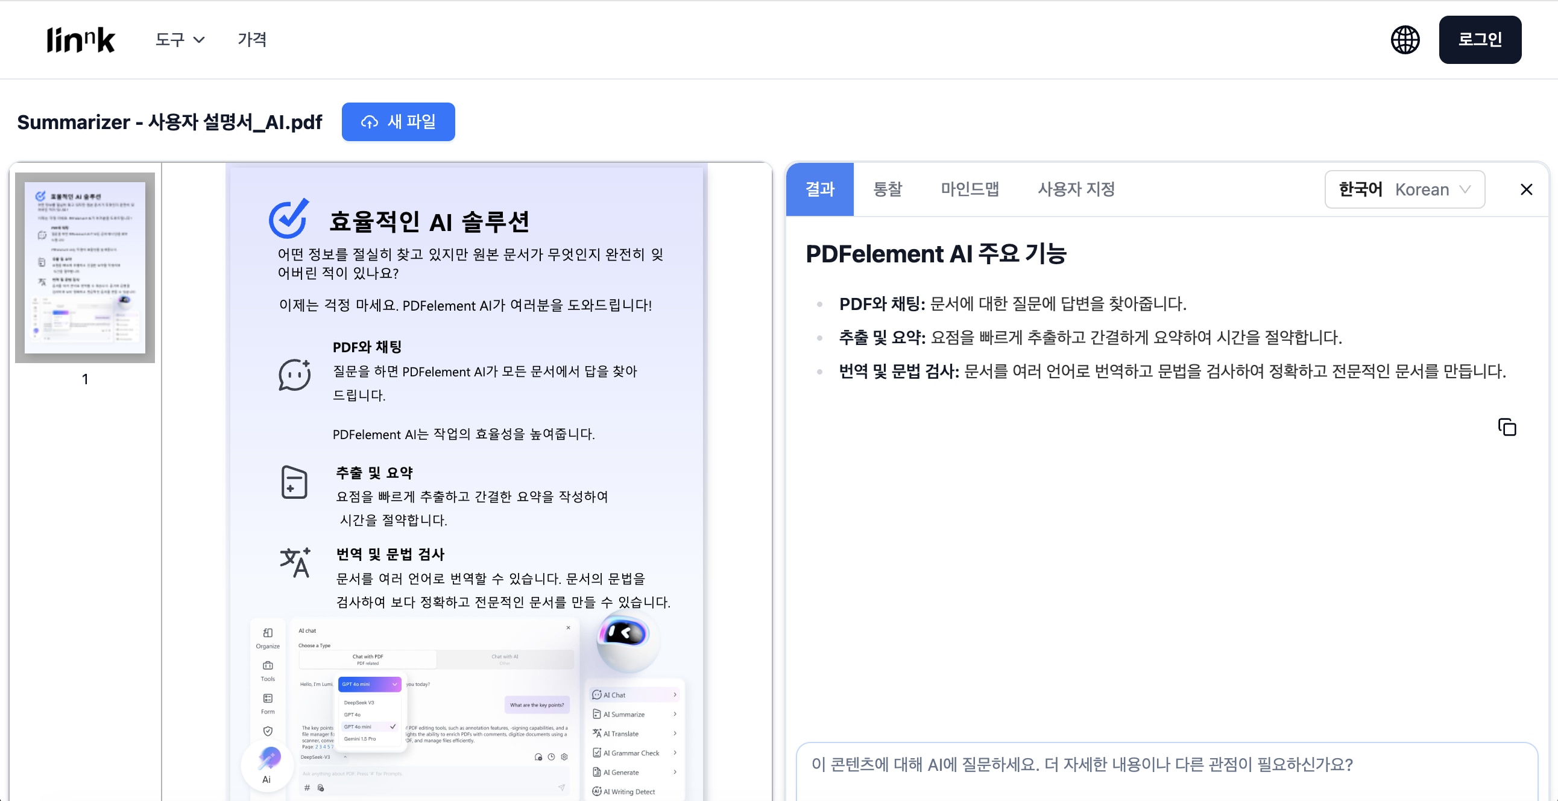This screenshot has height=801, width=1558.
Task: Switch to the 통찰 tab
Action: pyautogui.click(x=888, y=189)
